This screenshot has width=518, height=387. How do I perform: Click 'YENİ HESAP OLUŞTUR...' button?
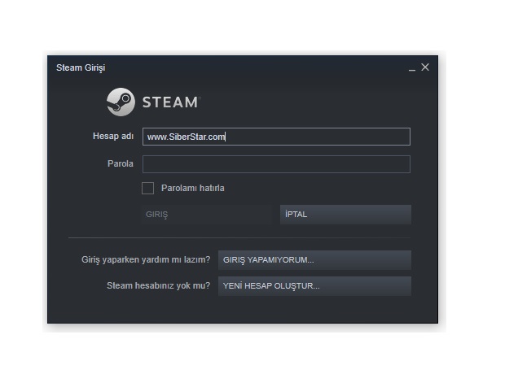(x=314, y=286)
